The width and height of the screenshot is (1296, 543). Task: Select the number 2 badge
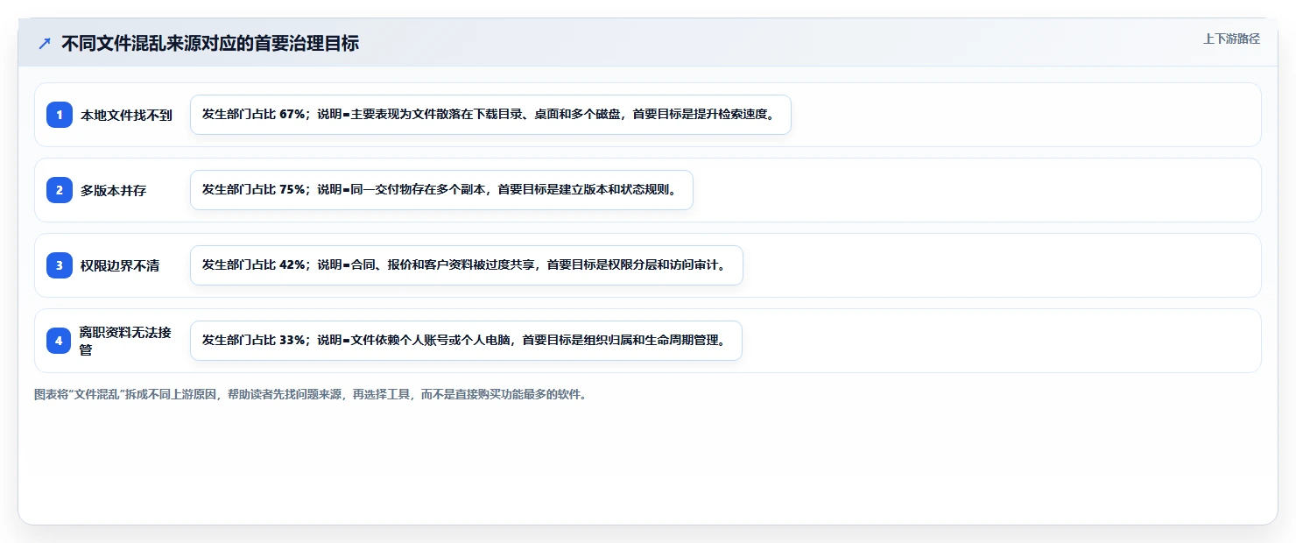pyautogui.click(x=60, y=190)
